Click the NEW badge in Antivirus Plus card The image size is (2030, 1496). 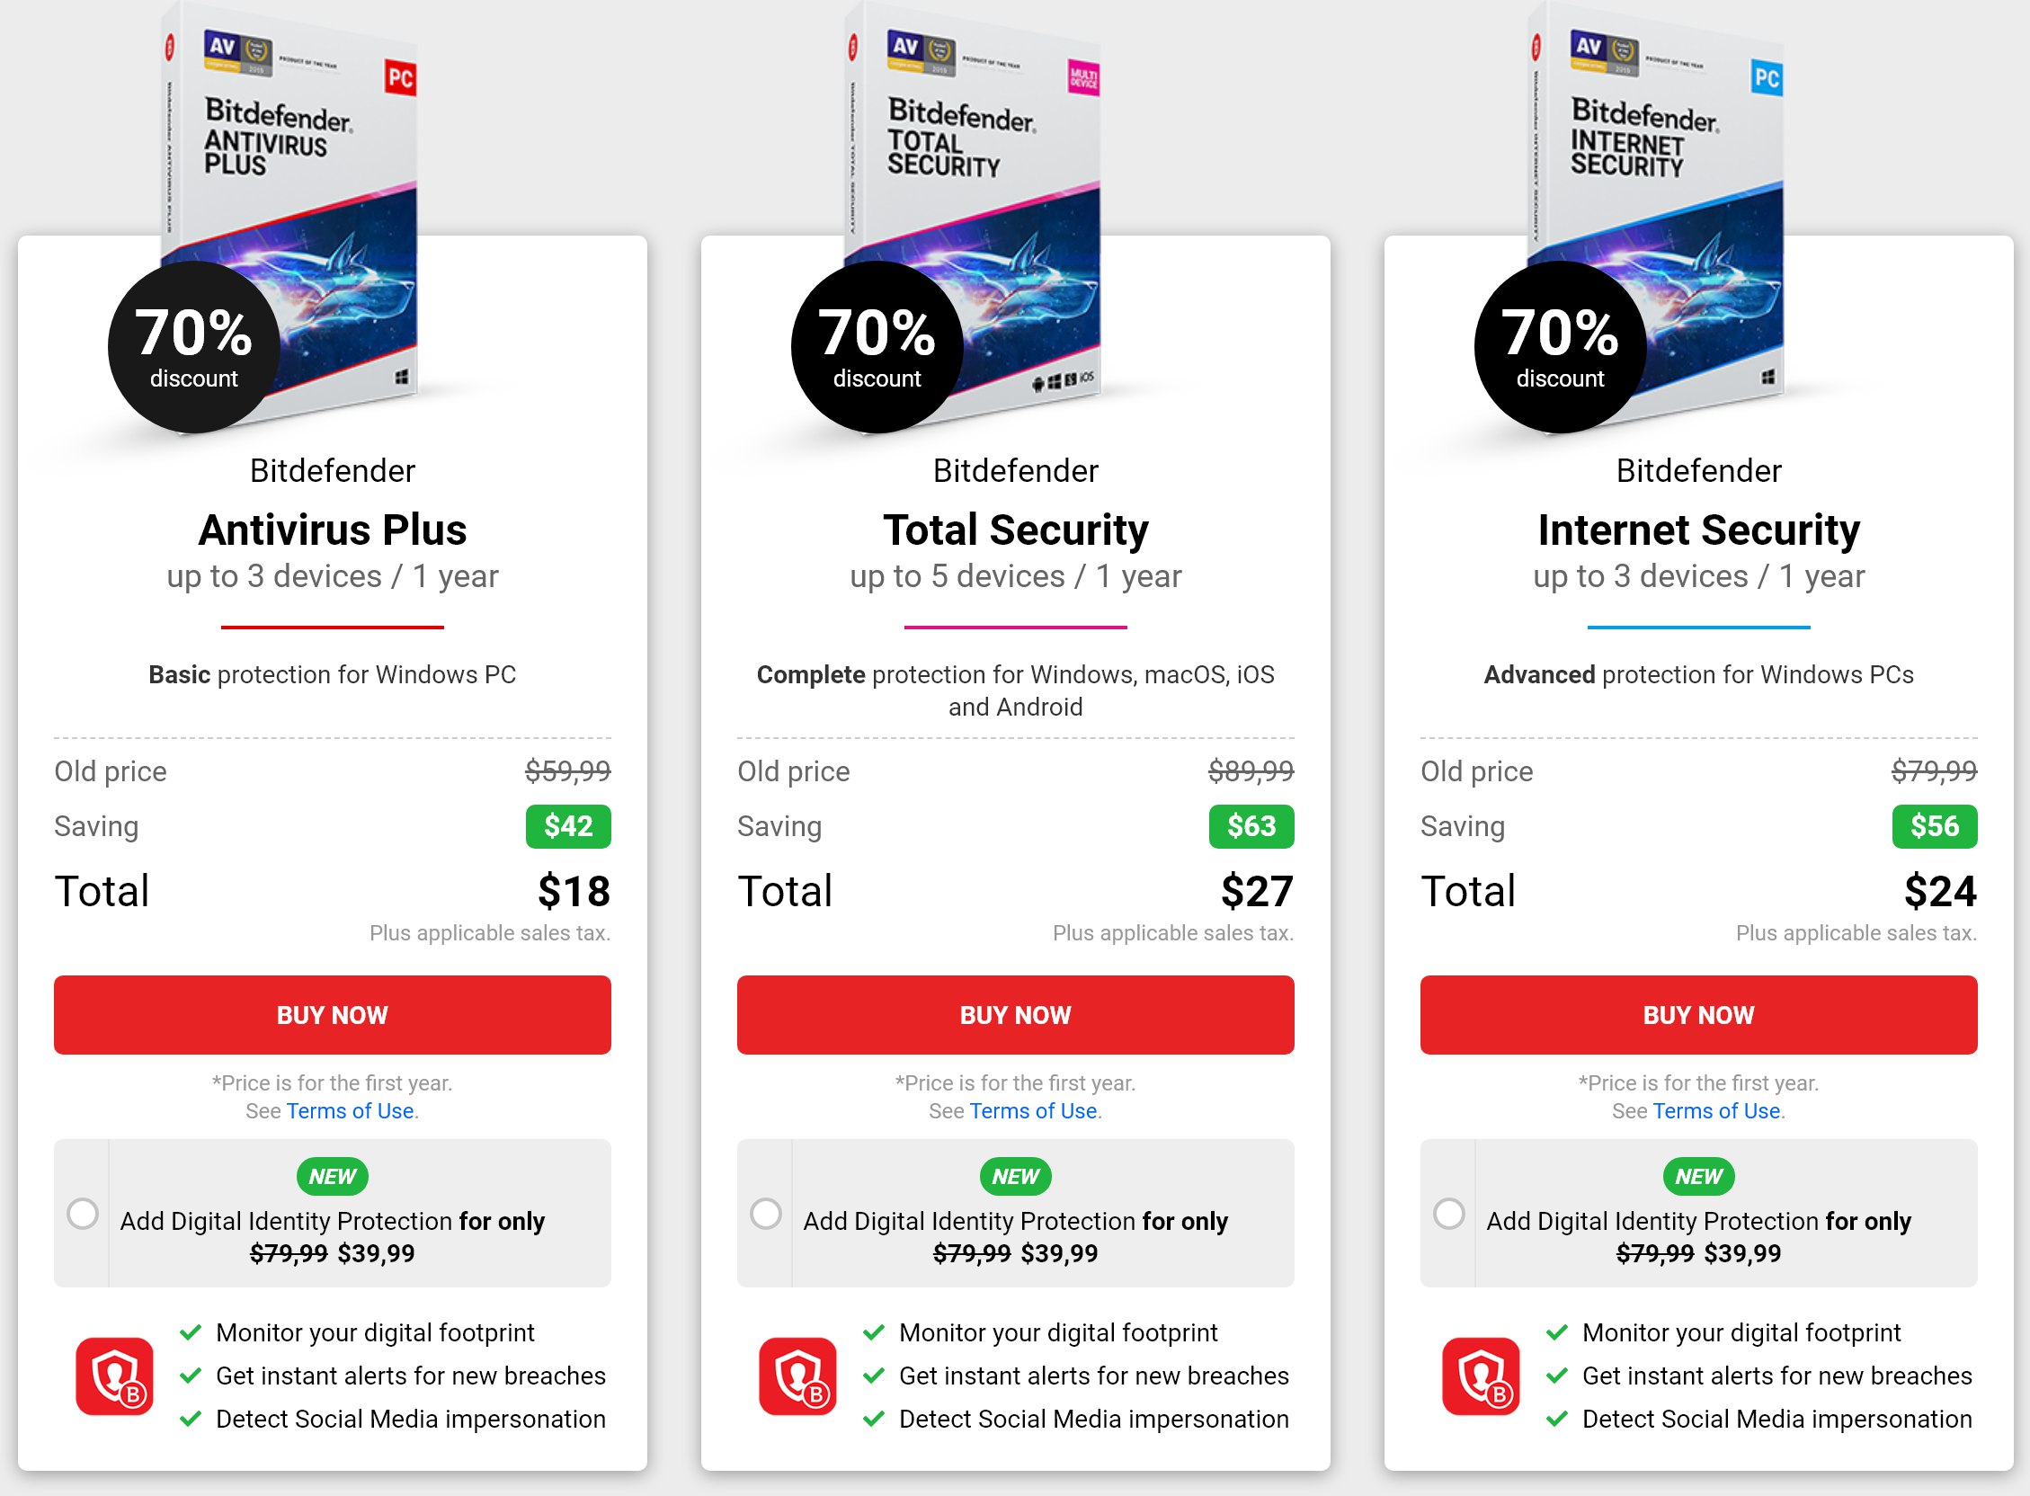pyautogui.click(x=333, y=1176)
